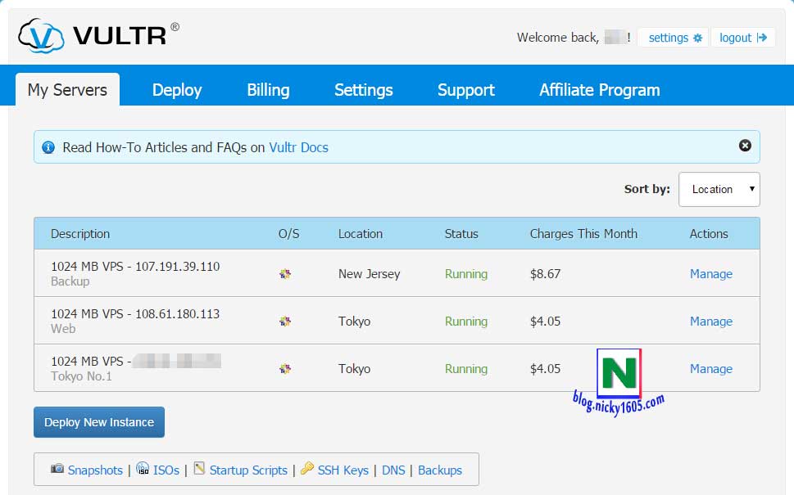Go to the Affiliate Program tab
Screen dimensions: 794x495
click(x=599, y=90)
